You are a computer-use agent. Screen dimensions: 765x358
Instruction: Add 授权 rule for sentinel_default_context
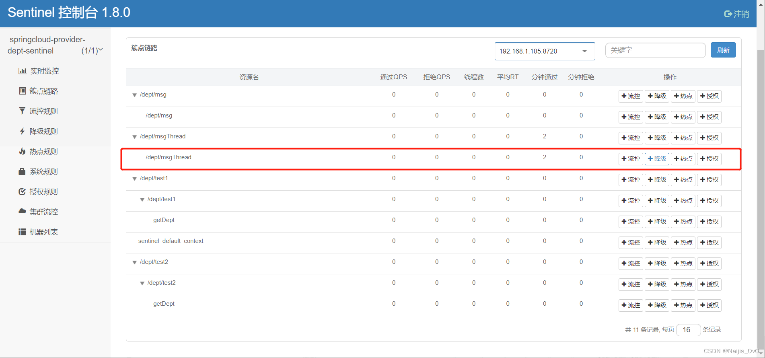(709, 243)
